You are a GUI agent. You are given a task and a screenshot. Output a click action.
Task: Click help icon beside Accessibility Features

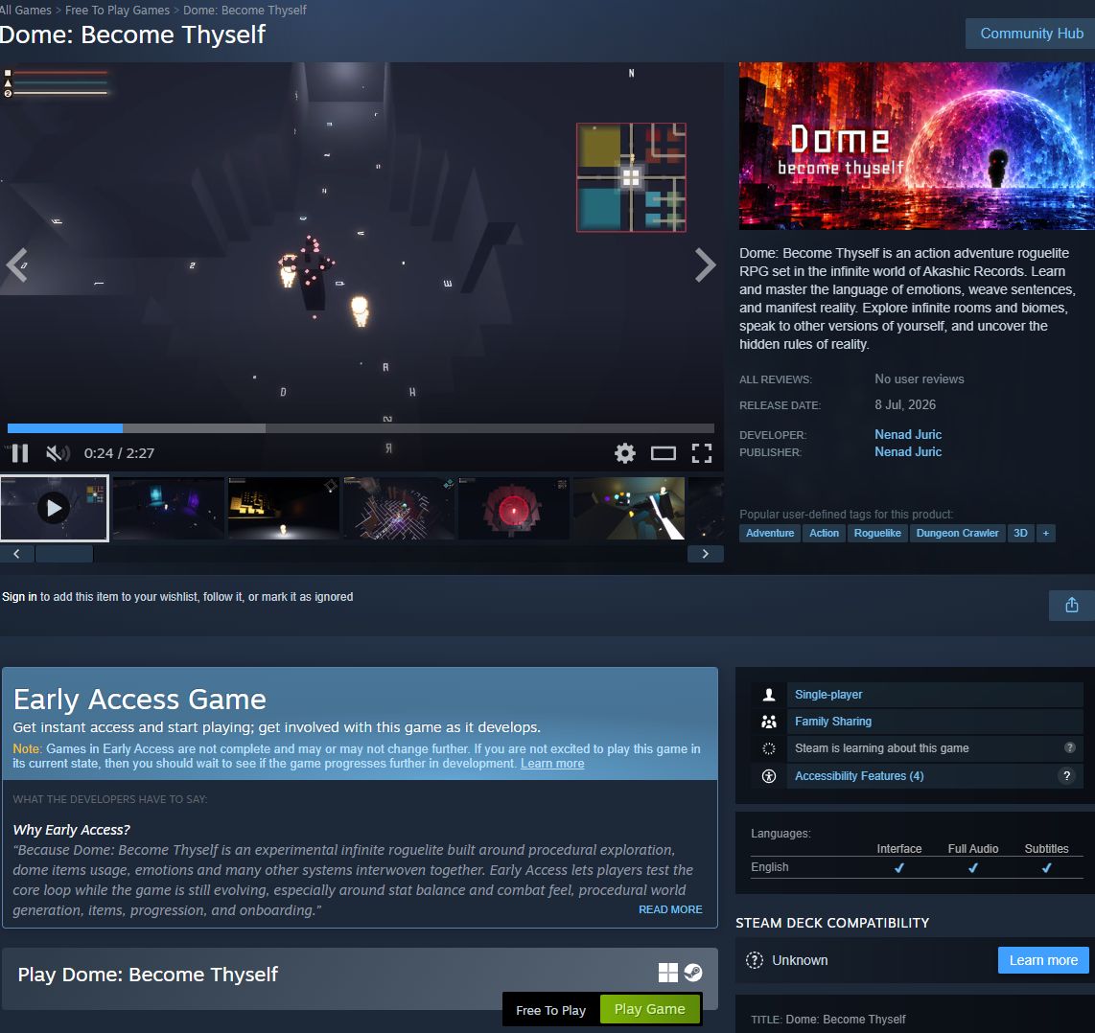point(1066,775)
